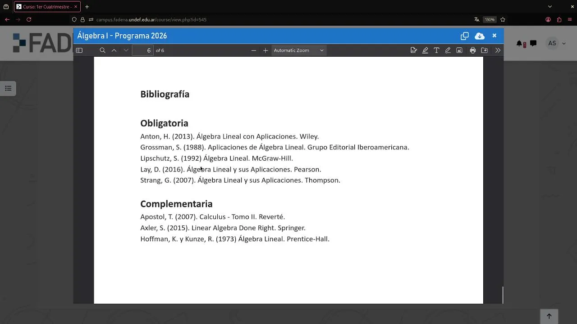Bookmark this page with star icon
Screen dimensions: 577x324
coord(503,20)
